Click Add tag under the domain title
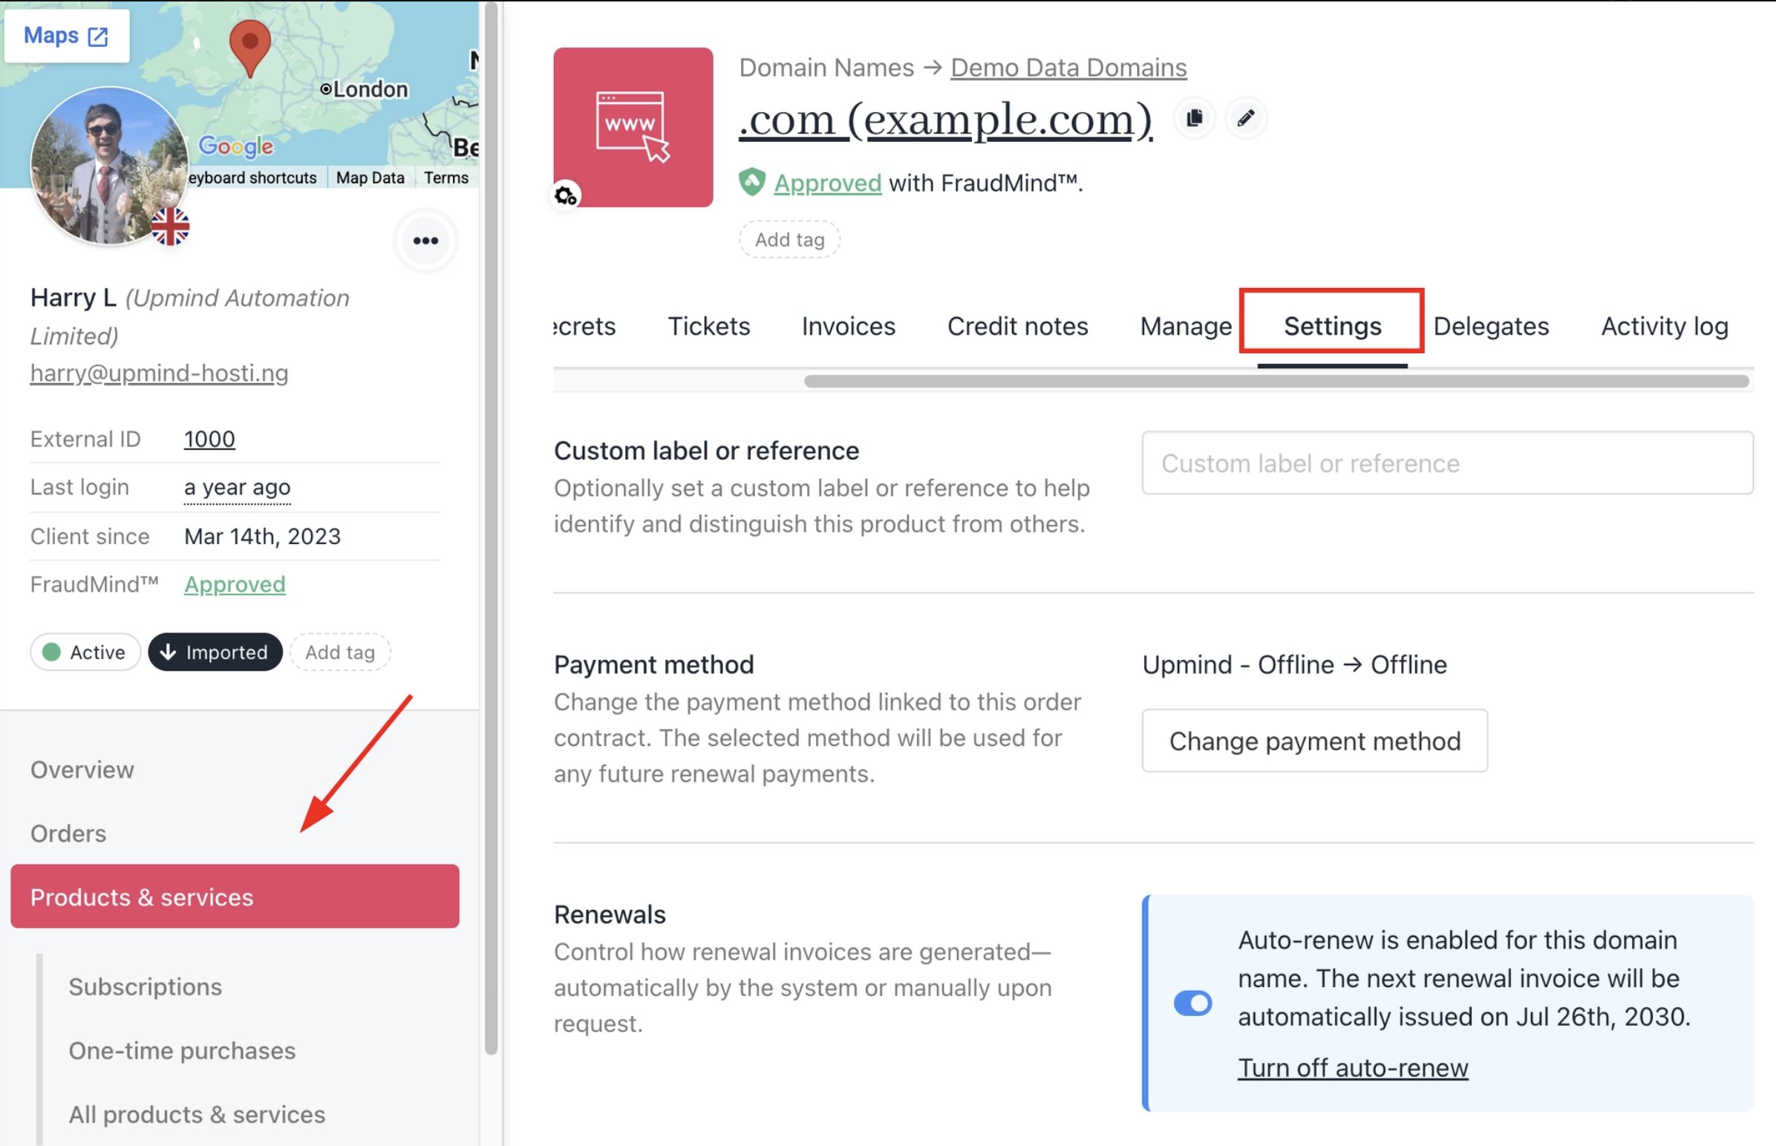Image resolution: width=1776 pixels, height=1146 pixels. click(x=790, y=240)
